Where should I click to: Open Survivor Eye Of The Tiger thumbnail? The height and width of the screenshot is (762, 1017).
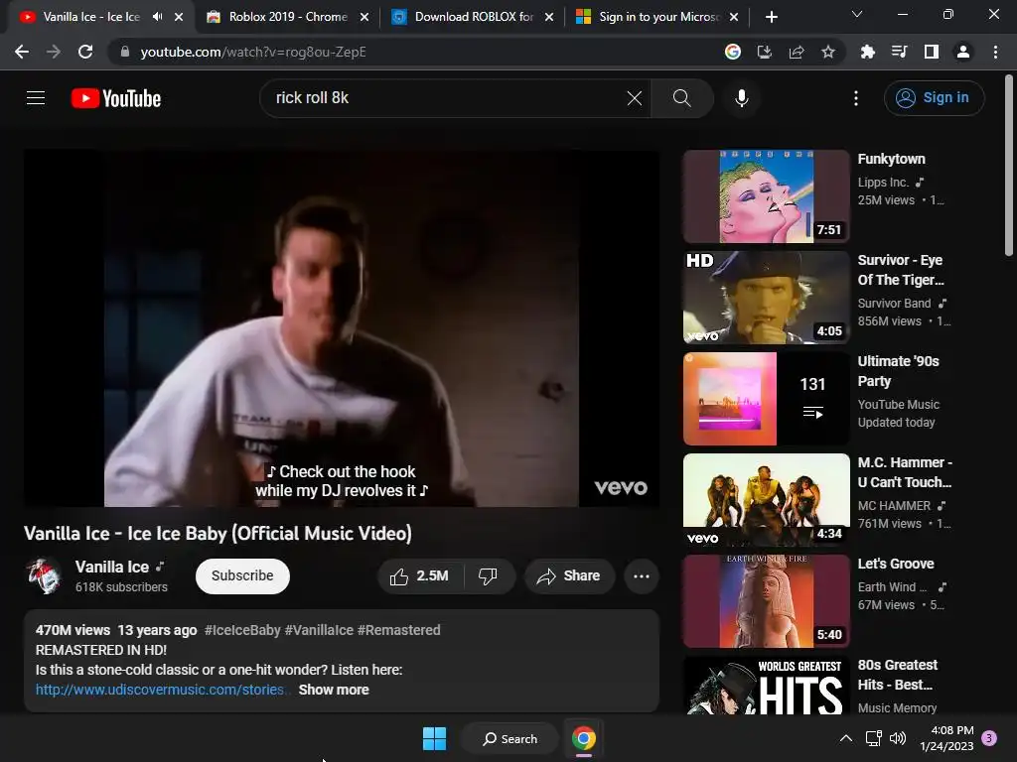click(766, 298)
